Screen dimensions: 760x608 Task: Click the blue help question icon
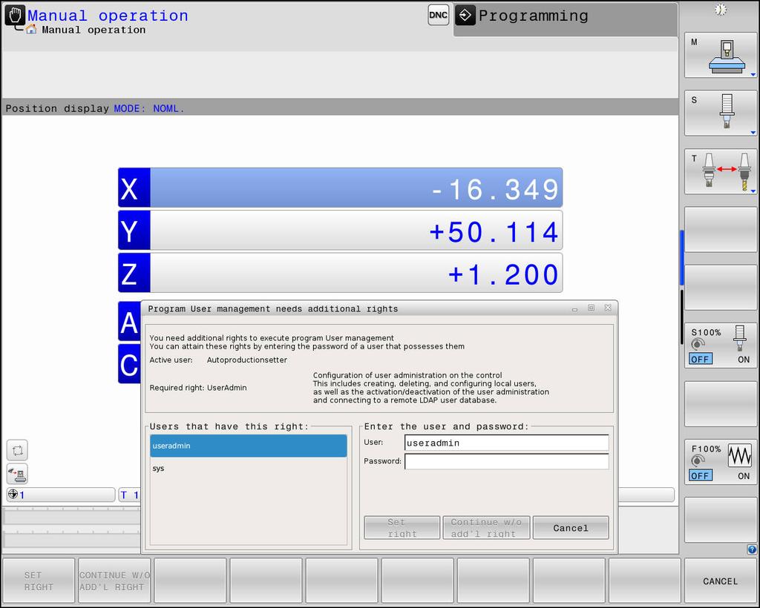[x=752, y=549]
